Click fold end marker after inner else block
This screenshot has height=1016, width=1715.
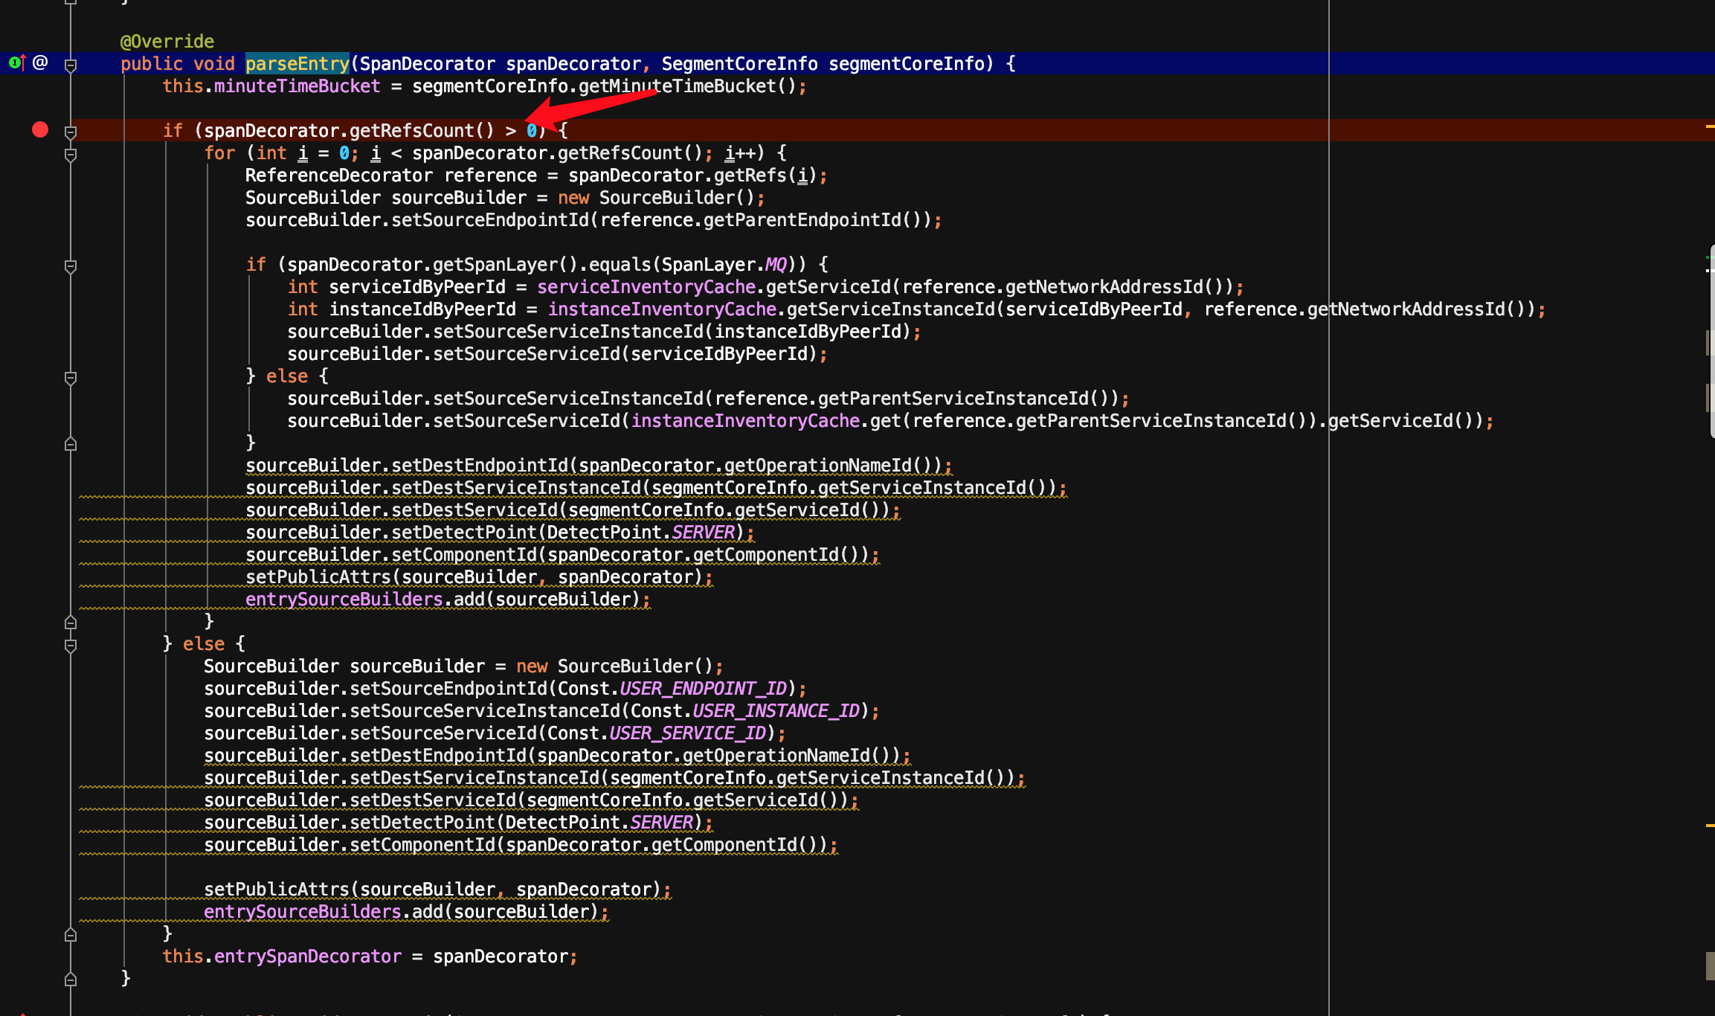click(x=71, y=444)
